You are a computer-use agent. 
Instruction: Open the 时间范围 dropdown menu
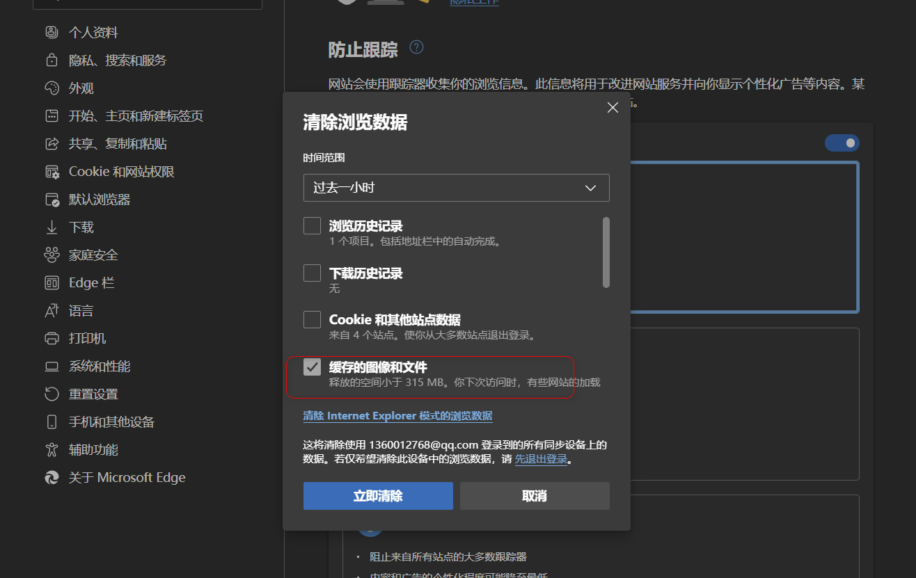pyautogui.click(x=456, y=188)
